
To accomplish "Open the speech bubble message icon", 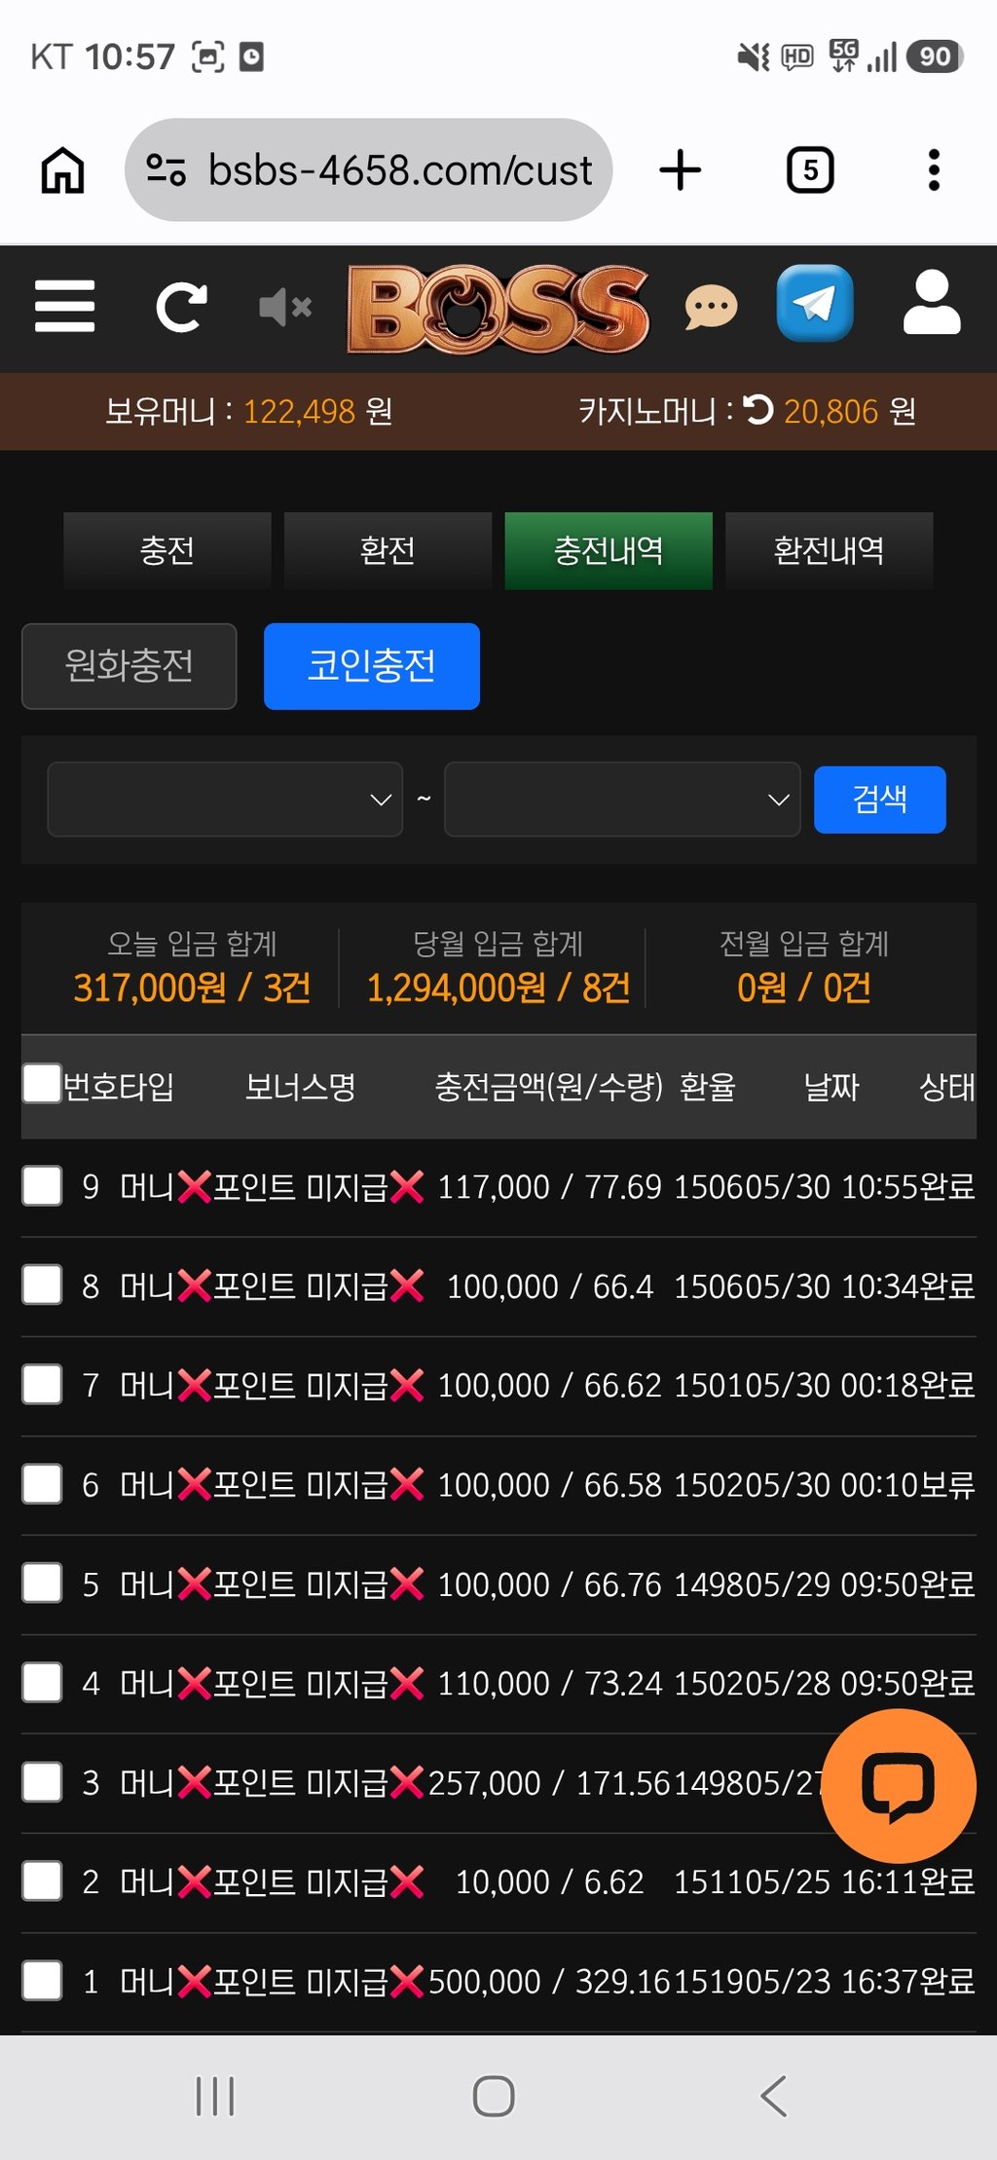I will click(x=711, y=308).
